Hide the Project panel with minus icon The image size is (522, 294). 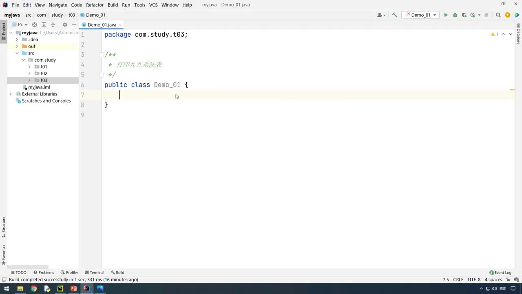point(74,24)
